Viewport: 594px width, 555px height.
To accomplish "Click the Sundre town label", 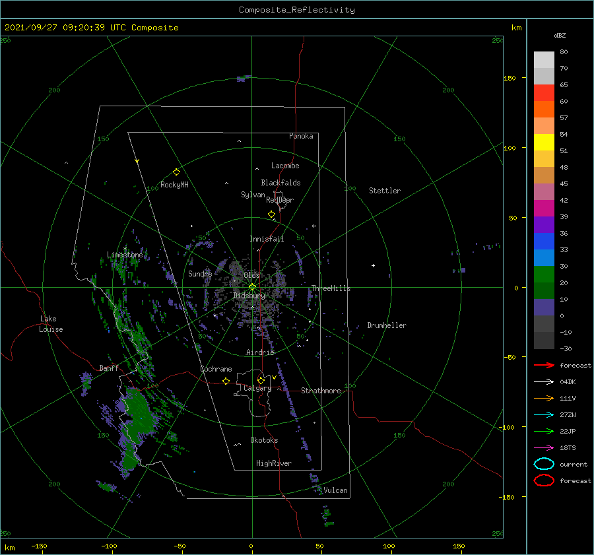I will [200, 273].
